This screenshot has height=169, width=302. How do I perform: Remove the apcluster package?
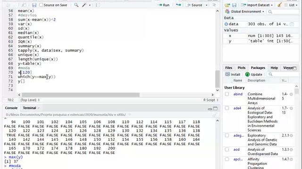(291, 159)
